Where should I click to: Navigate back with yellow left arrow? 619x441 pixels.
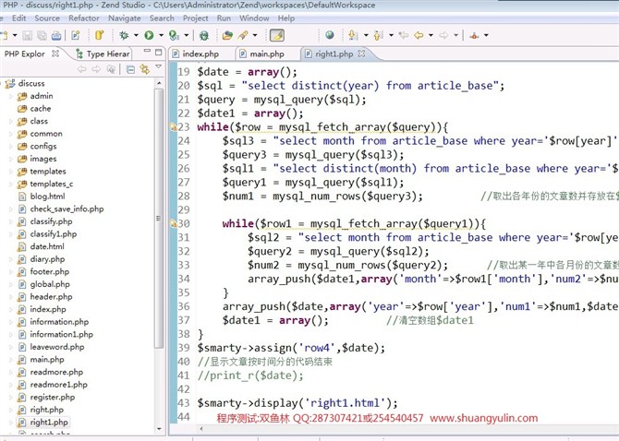(419, 35)
